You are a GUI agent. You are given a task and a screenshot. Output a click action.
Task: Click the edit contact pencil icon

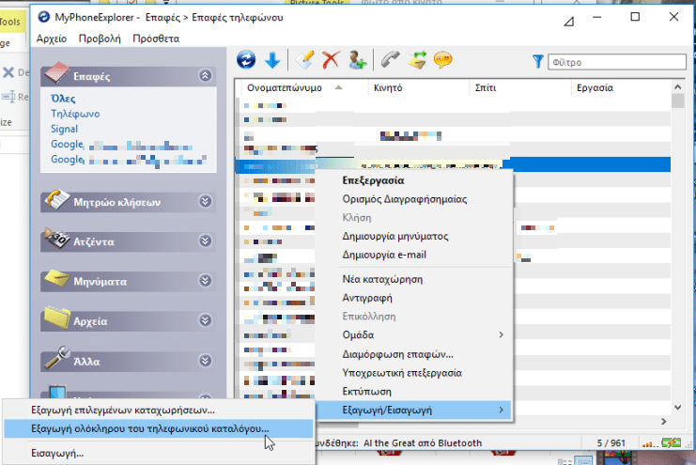(305, 59)
